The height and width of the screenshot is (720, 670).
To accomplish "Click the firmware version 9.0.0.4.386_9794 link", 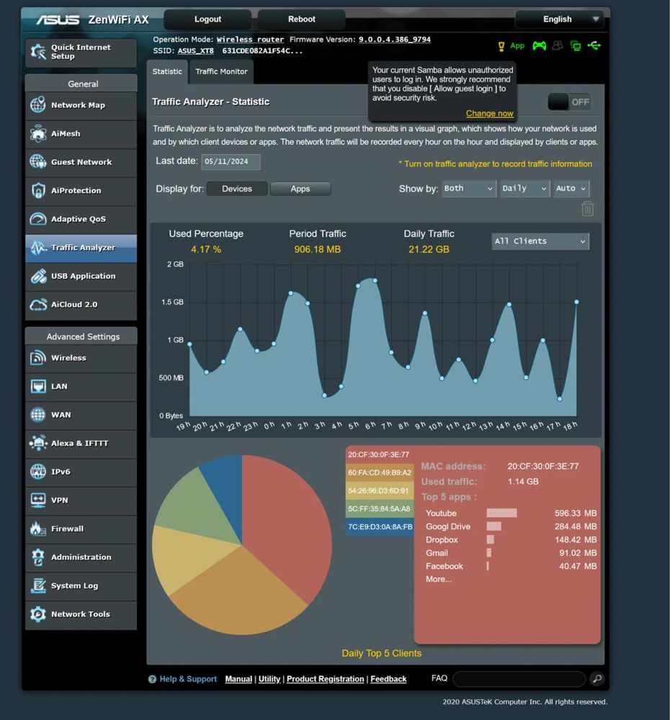I will (394, 40).
